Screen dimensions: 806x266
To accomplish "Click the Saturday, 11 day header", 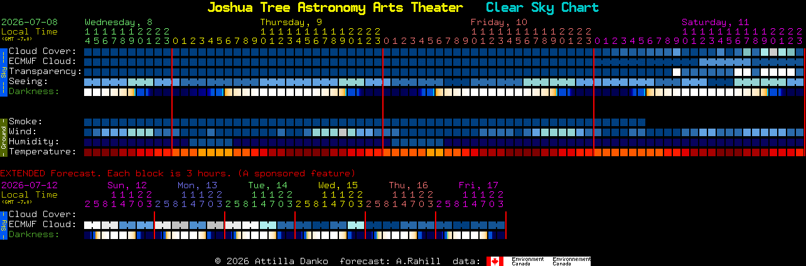I will (715, 22).
